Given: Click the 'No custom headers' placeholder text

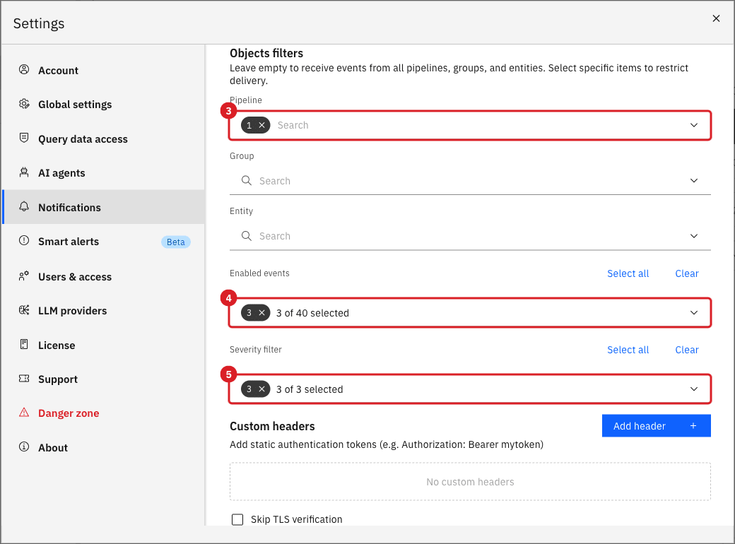Looking at the screenshot, I should (470, 482).
